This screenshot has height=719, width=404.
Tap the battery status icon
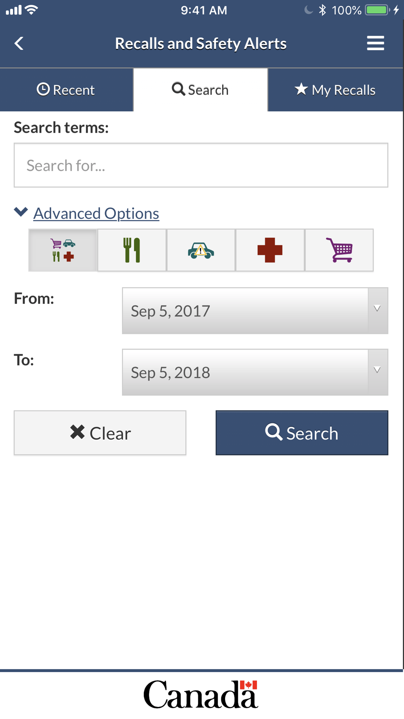pos(378,10)
